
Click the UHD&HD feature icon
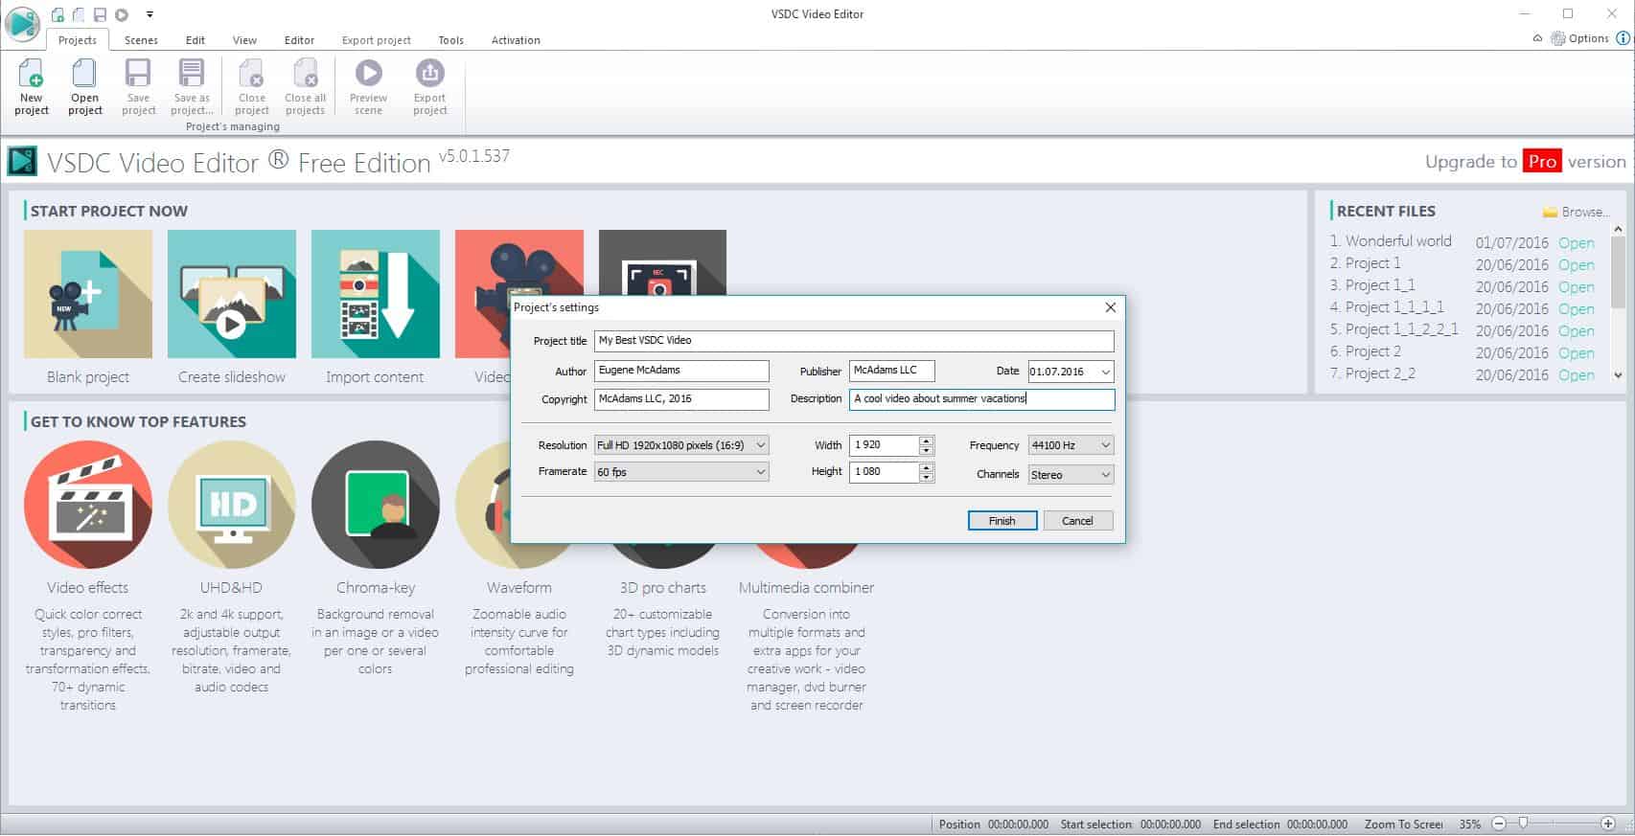click(x=232, y=505)
